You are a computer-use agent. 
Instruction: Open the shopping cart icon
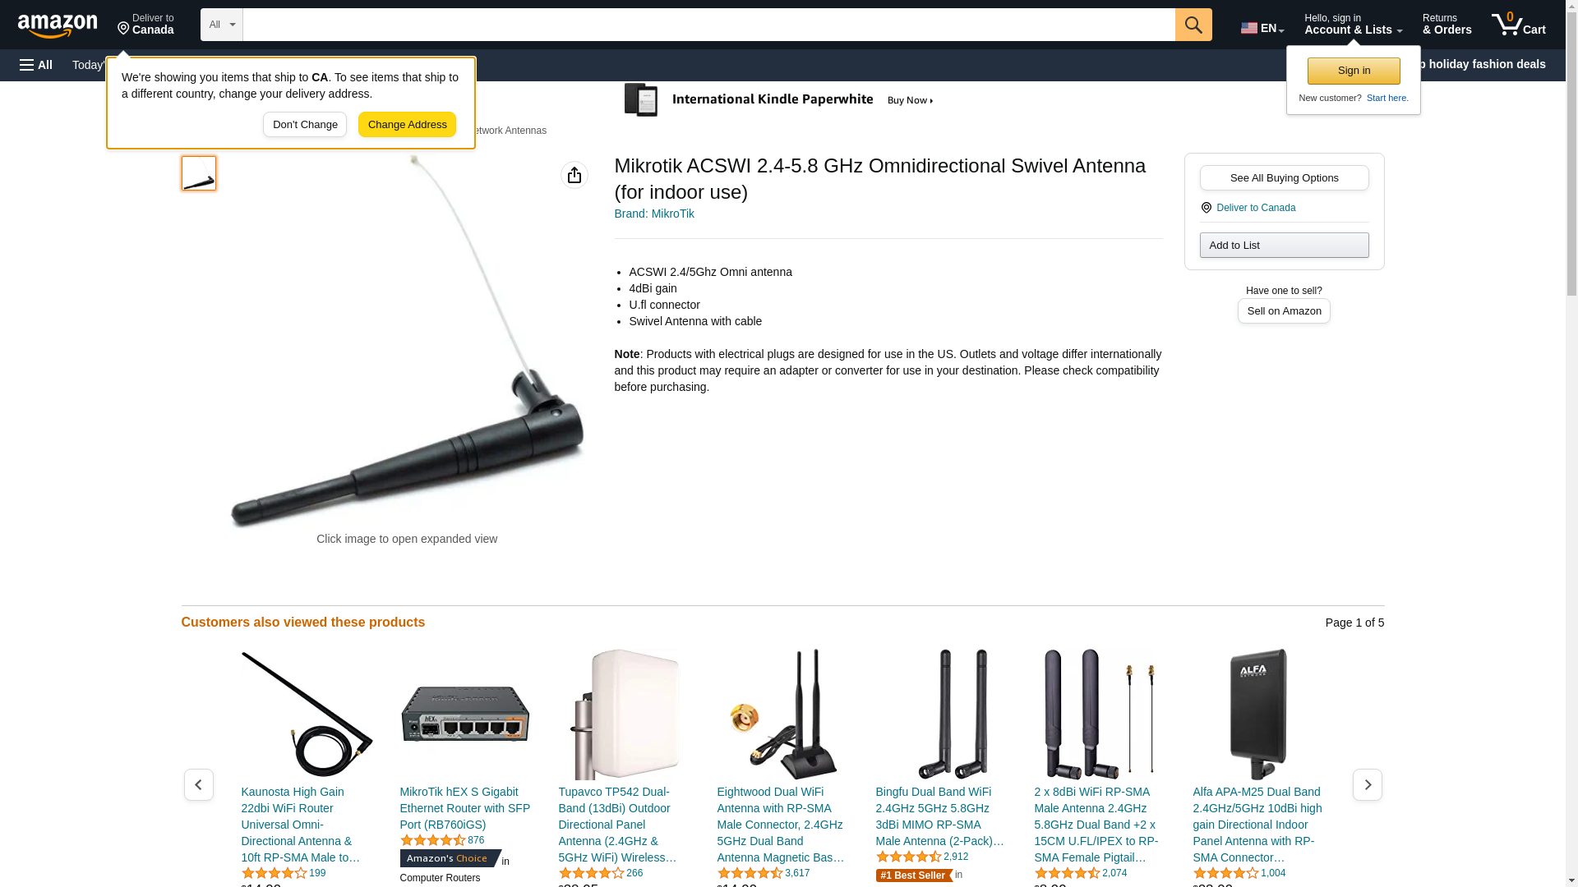(1519, 25)
